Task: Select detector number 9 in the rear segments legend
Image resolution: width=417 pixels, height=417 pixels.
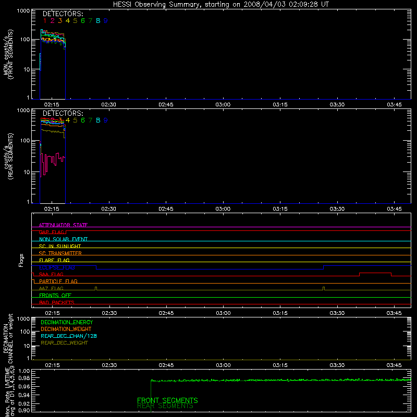Action: [x=106, y=120]
